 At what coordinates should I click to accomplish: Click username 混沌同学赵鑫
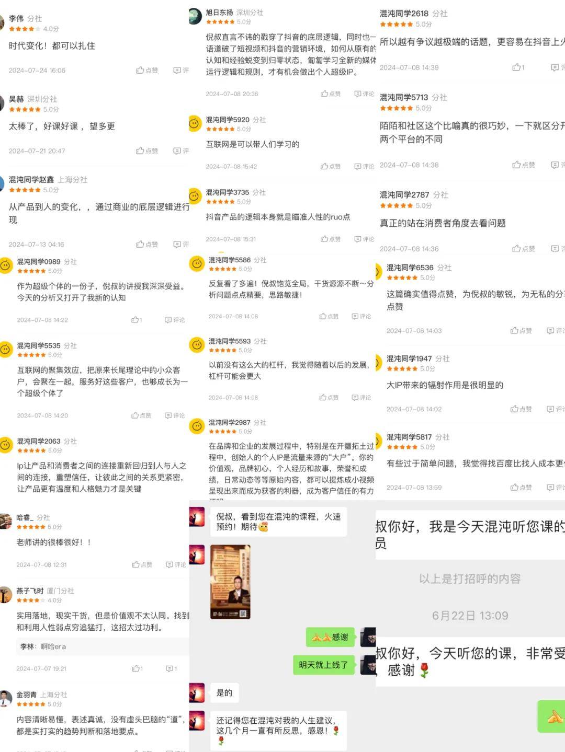pos(31,179)
